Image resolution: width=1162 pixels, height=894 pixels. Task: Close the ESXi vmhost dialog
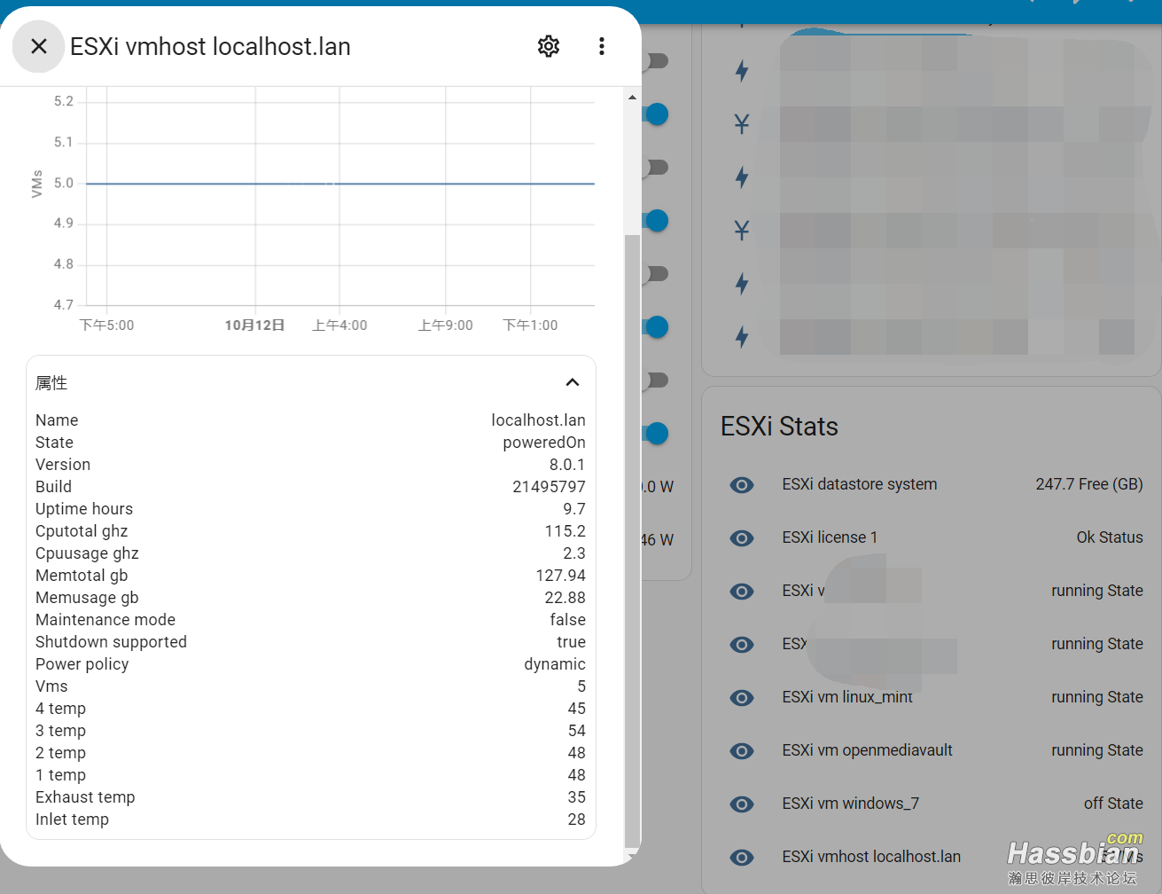[38, 46]
